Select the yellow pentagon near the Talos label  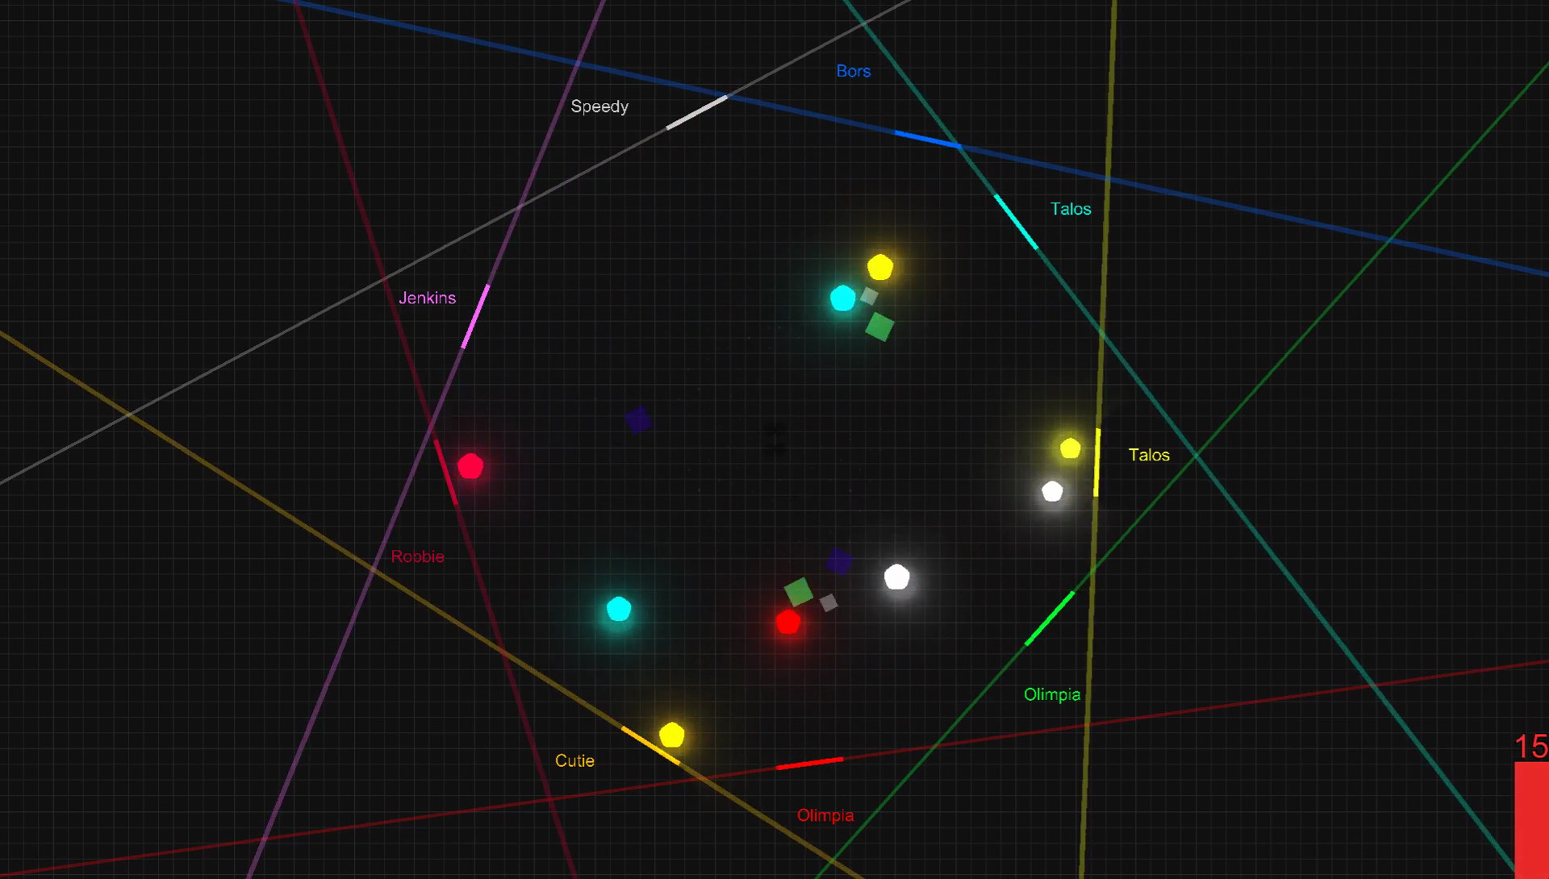[x=1071, y=449]
